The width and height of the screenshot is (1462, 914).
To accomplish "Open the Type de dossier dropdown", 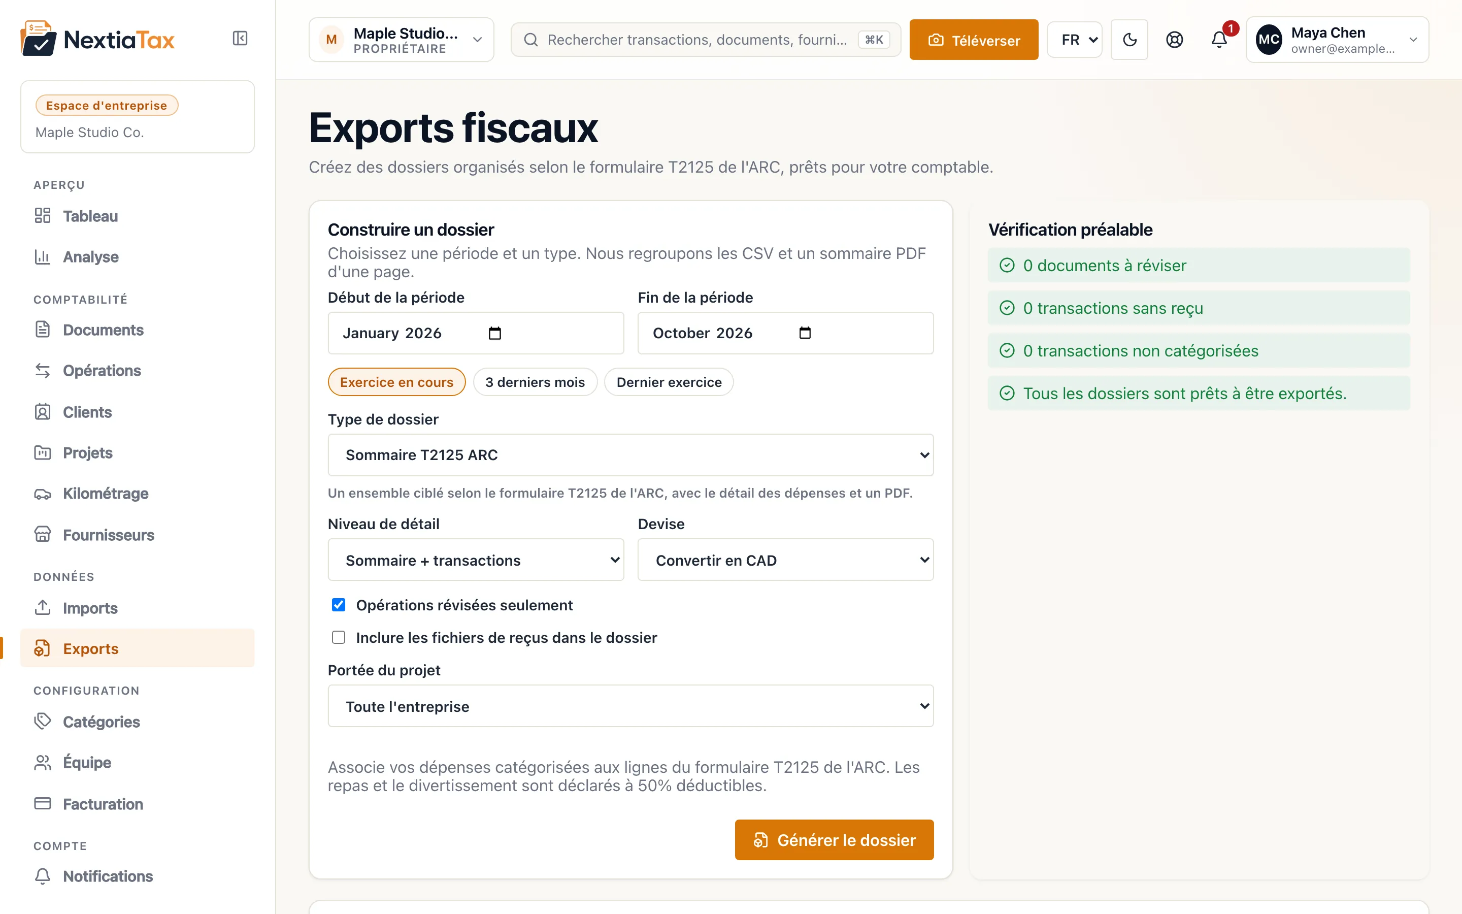I will pos(630,454).
